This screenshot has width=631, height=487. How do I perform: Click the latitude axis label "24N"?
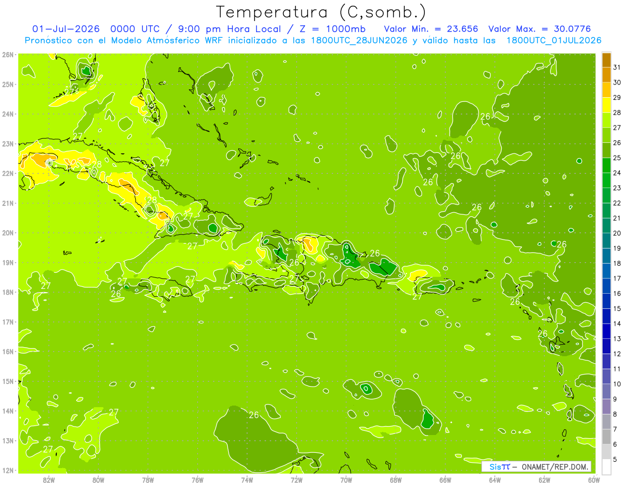point(8,114)
